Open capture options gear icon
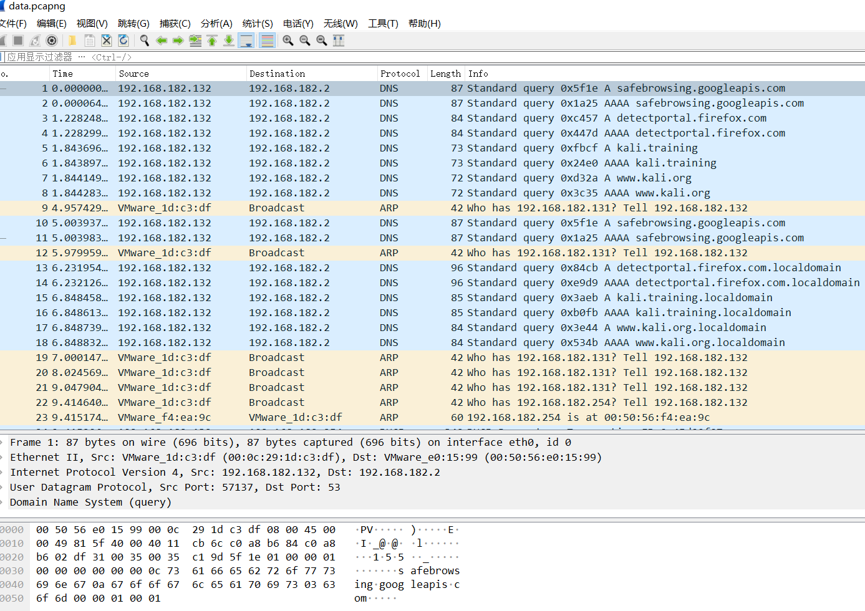The height and width of the screenshot is (611, 865). coord(52,41)
